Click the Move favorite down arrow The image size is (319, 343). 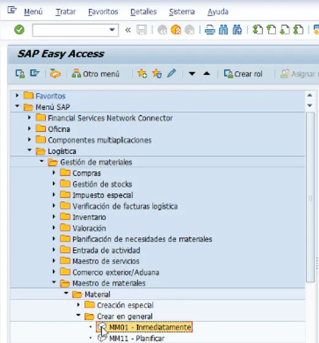point(192,73)
